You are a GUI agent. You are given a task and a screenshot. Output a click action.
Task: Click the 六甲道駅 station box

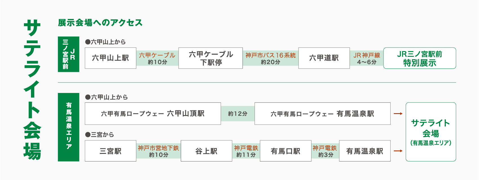[324, 58]
